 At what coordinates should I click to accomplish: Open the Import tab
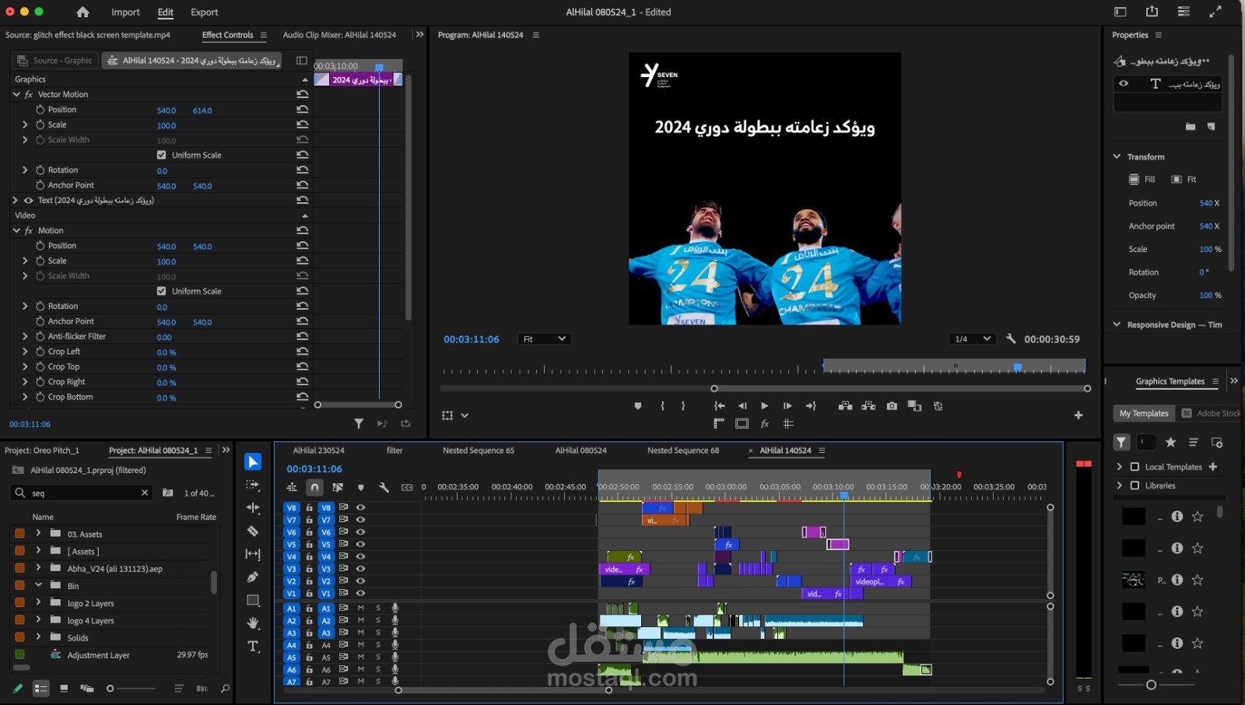(125, 12)
